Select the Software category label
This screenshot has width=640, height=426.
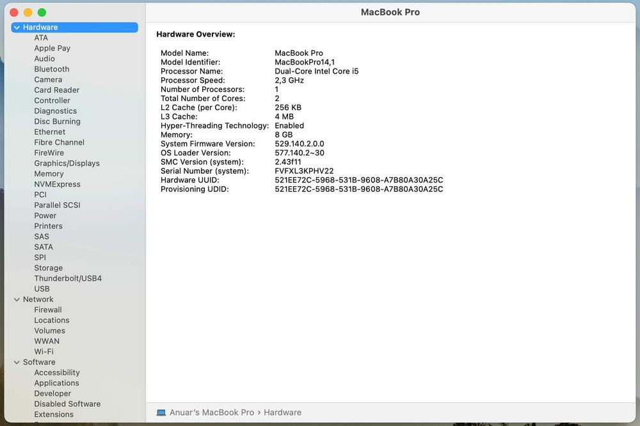(39, 362)
